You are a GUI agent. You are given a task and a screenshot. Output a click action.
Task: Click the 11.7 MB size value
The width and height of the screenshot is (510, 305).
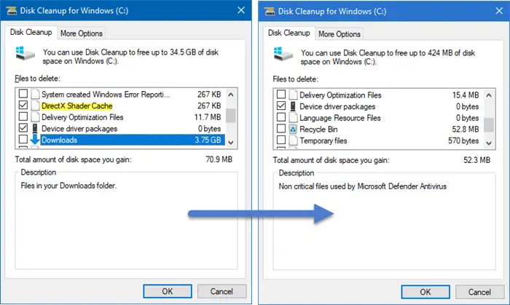click(x=208, y=117)
